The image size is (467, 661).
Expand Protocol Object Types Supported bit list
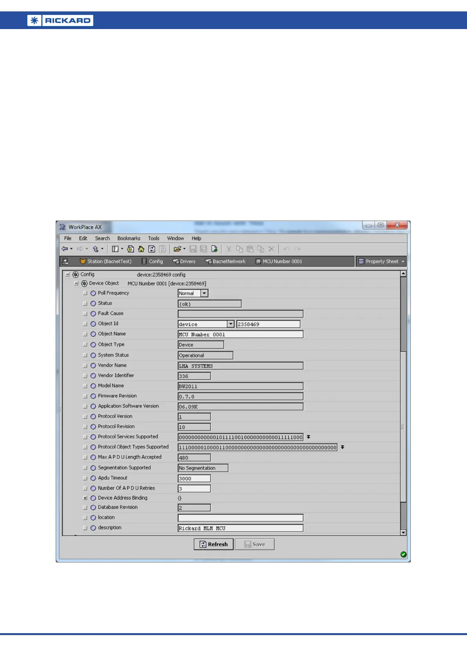tap(342, 447)
